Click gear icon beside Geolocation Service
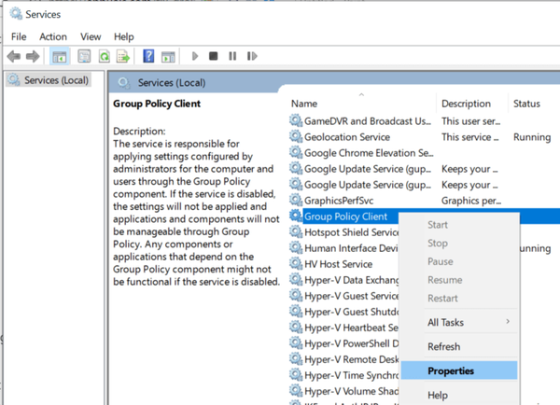 [x=296, y=136]
